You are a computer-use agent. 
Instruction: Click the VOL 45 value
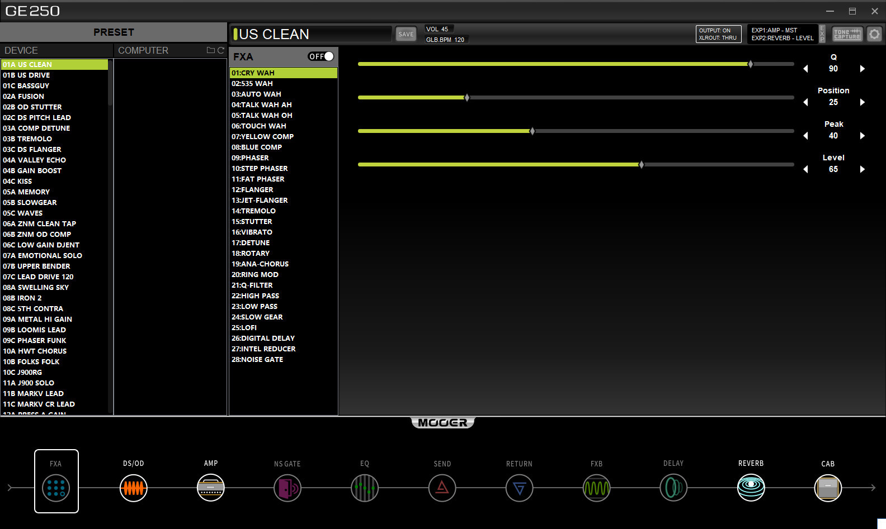[x=437, y=29]
